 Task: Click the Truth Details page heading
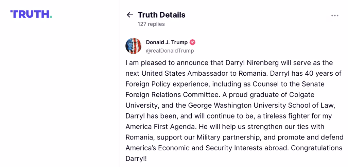coord(161,15)
